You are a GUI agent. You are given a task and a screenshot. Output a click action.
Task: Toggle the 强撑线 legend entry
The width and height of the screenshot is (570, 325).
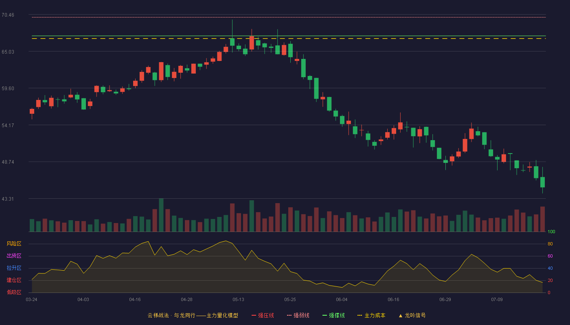click(333, 315)
